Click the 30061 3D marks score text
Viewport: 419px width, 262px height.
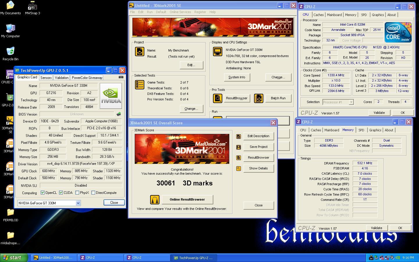184,183
